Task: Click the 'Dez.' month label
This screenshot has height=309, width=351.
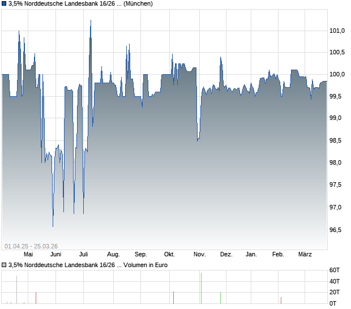Action: tap(226, 254)
